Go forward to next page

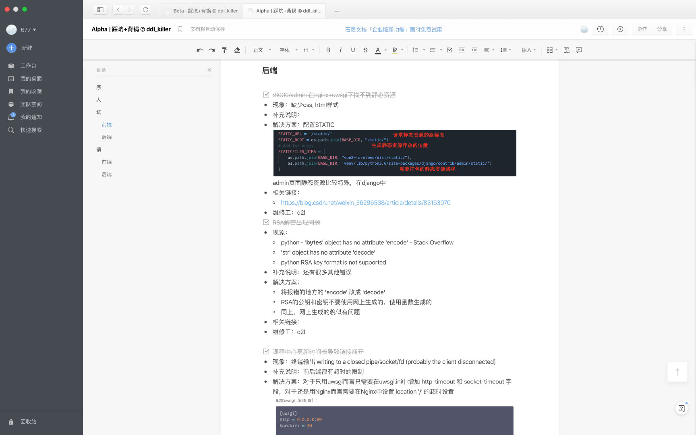click(x=129, y=10)
